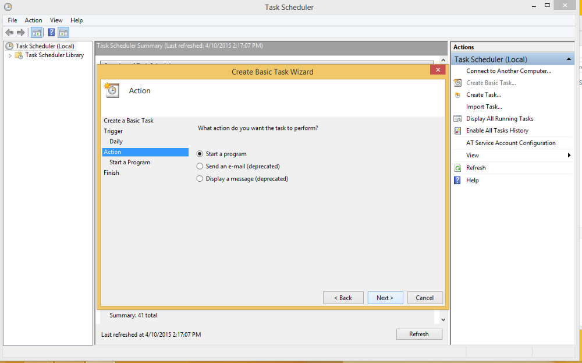Select the Start a program radio button
The width and height of the screenshot is (582, 363).
(200, 154)
